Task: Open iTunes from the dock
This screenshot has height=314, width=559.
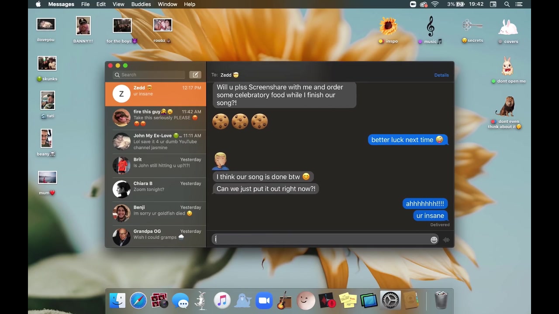Action: coord(222,300)
